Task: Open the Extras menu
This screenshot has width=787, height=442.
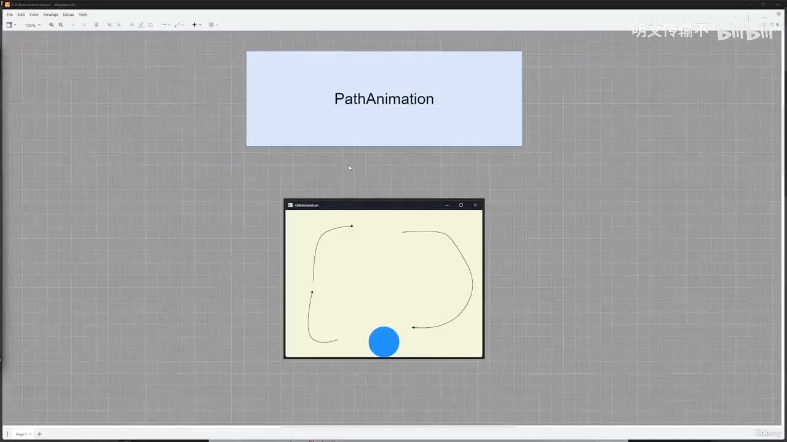Action: pos(68,14)
